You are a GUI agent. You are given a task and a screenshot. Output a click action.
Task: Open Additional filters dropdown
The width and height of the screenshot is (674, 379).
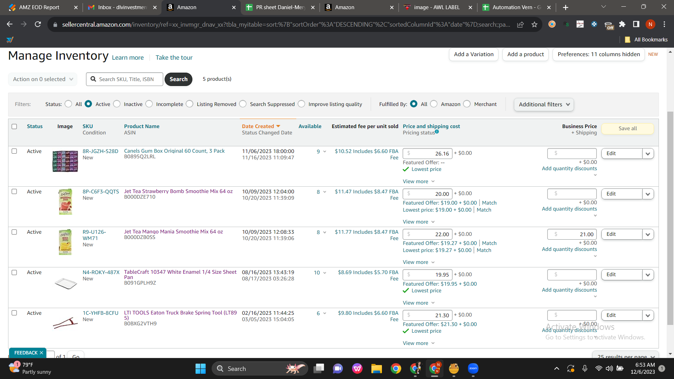544,104
